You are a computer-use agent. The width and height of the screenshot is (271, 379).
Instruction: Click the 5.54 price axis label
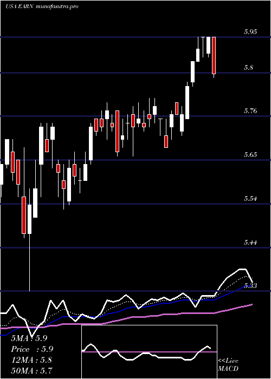click(250, 199)
